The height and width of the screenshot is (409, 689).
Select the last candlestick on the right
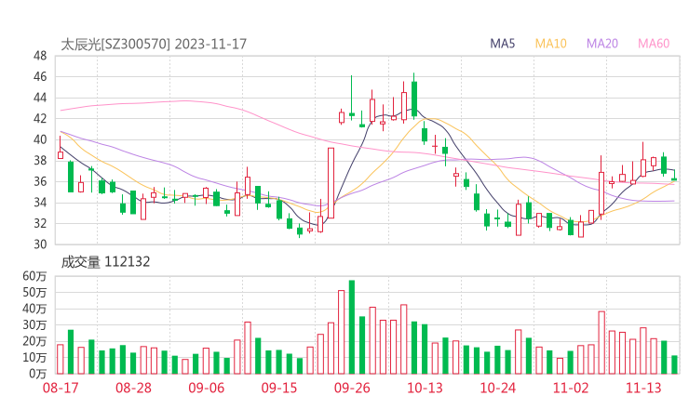pos(674,178)
